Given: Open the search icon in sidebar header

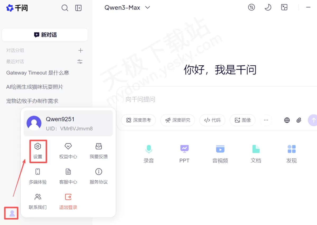Looking at the screenshot, I should [65, 8].
